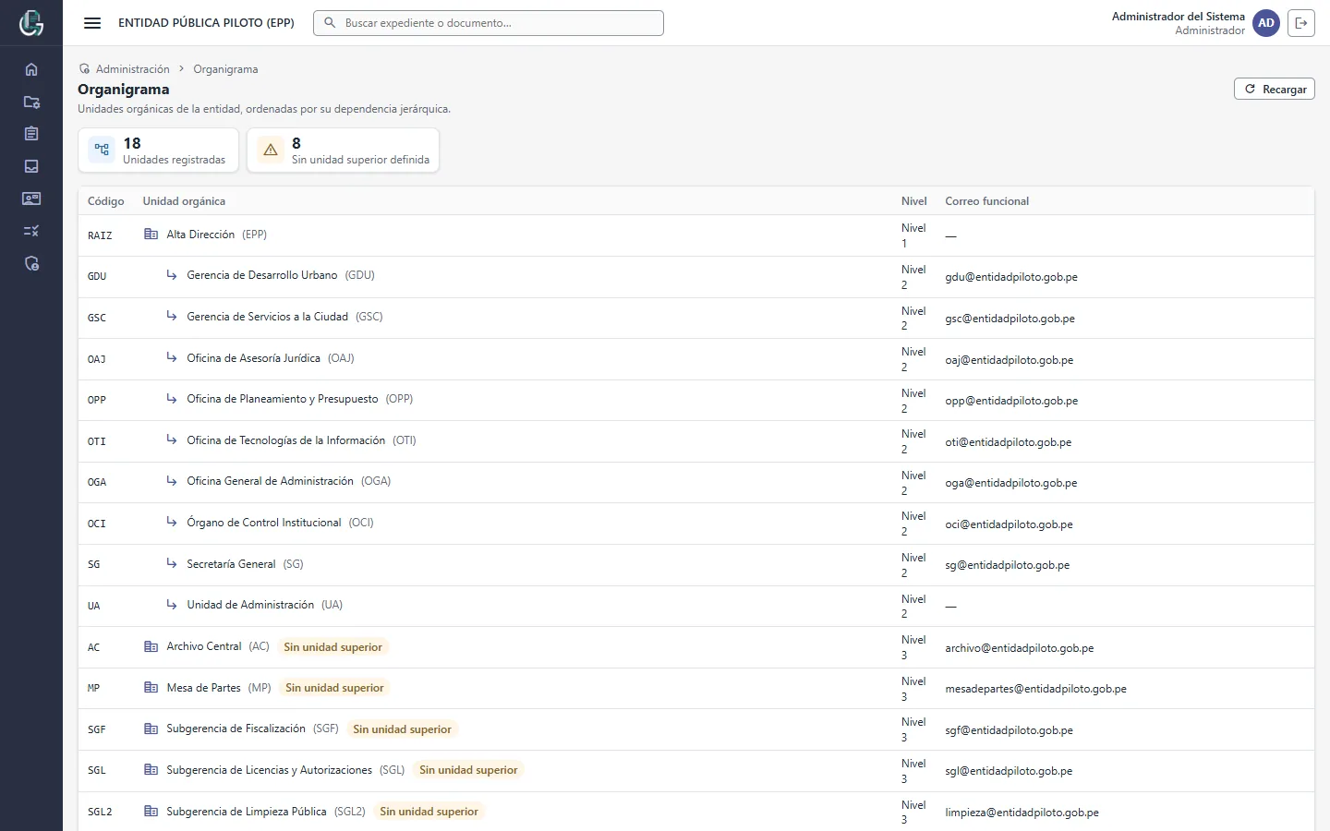Click the Sin unidad superior badge on Archivo Central

[x=332, y=647]
